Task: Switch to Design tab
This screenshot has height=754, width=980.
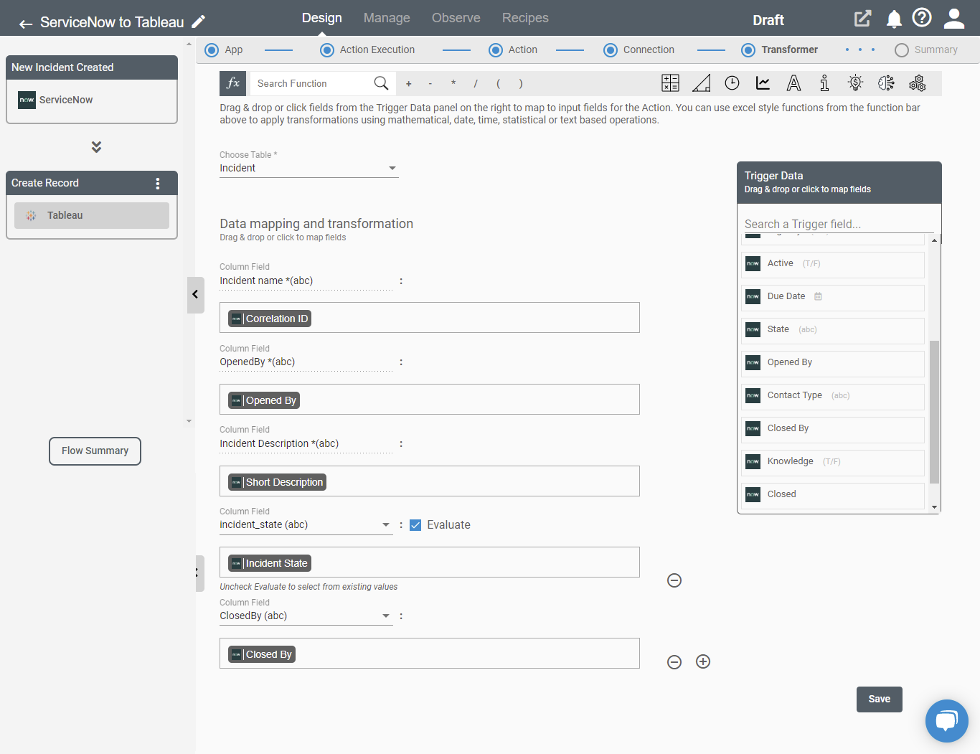Action: point(321,18)
